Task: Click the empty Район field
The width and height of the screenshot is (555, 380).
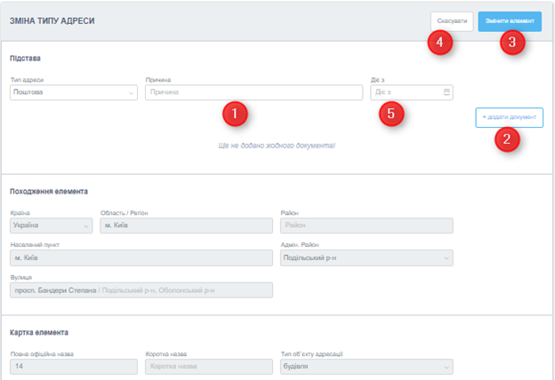Action: tap(366, 226)
